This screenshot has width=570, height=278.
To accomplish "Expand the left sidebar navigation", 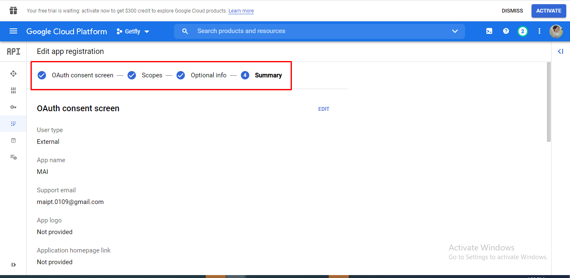I will pyautogui.click(x=13, y=265).
